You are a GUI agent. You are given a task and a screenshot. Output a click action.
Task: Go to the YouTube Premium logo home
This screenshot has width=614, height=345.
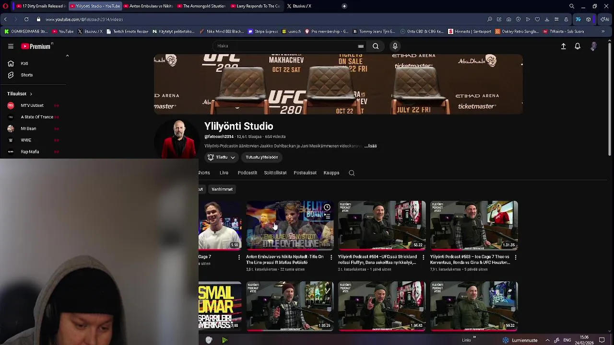point(36,46)
